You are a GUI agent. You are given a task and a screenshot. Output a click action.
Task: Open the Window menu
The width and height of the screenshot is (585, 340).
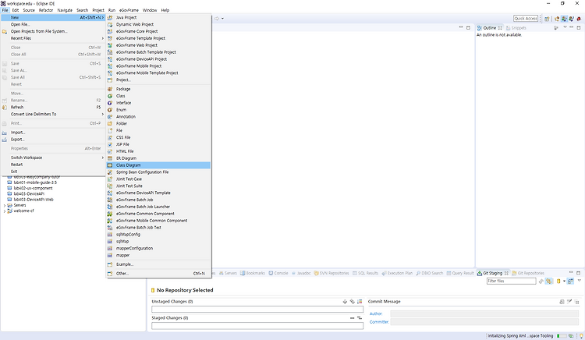[150, 10]
